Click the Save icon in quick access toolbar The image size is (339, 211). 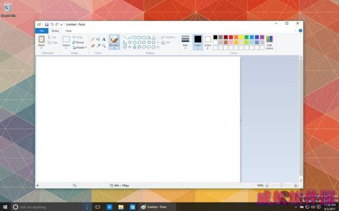point(47,24)
